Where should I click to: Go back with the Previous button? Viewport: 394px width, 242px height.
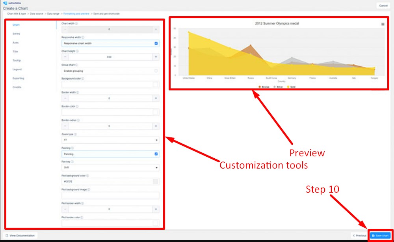pos(360,235)
